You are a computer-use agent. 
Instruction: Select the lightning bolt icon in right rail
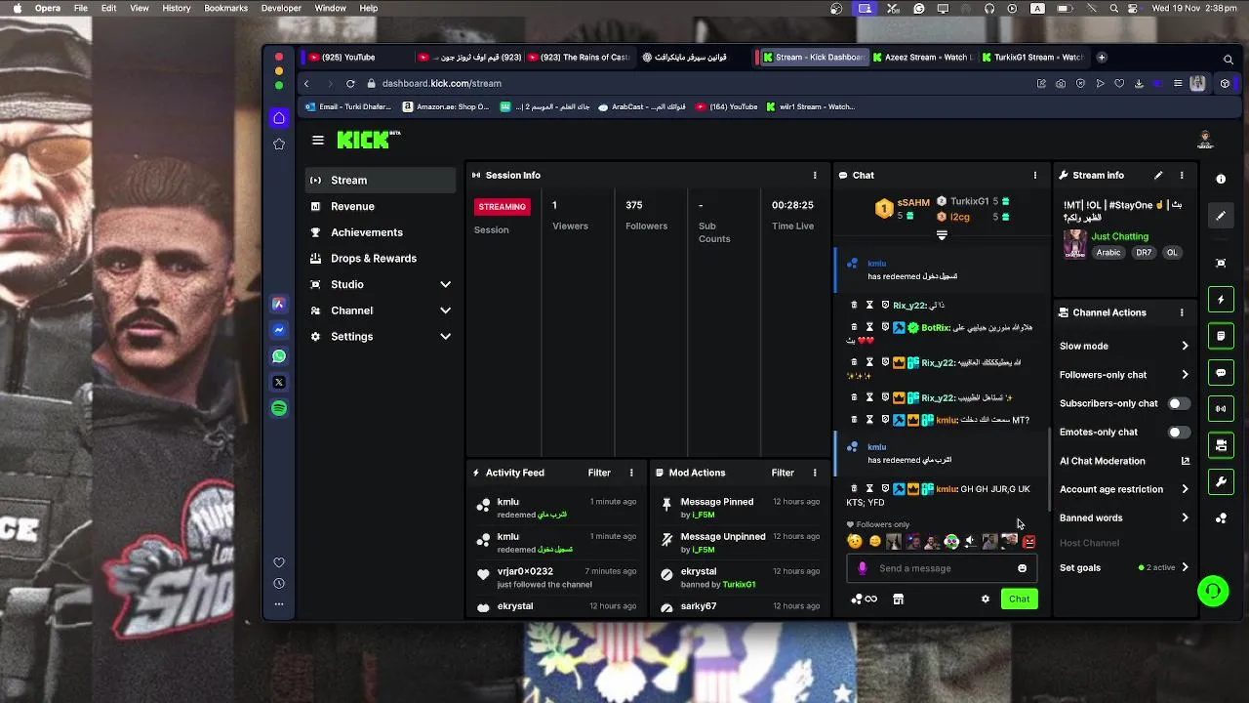(x=1221, y=300)
